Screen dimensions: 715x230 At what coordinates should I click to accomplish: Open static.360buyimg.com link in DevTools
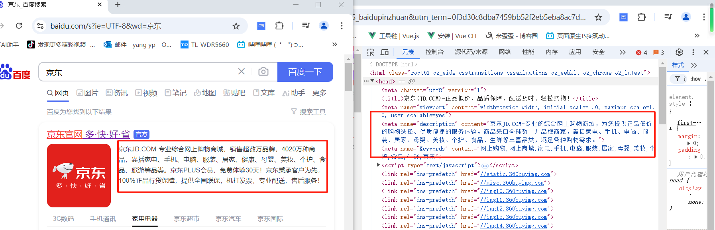[x=515, y=174]
